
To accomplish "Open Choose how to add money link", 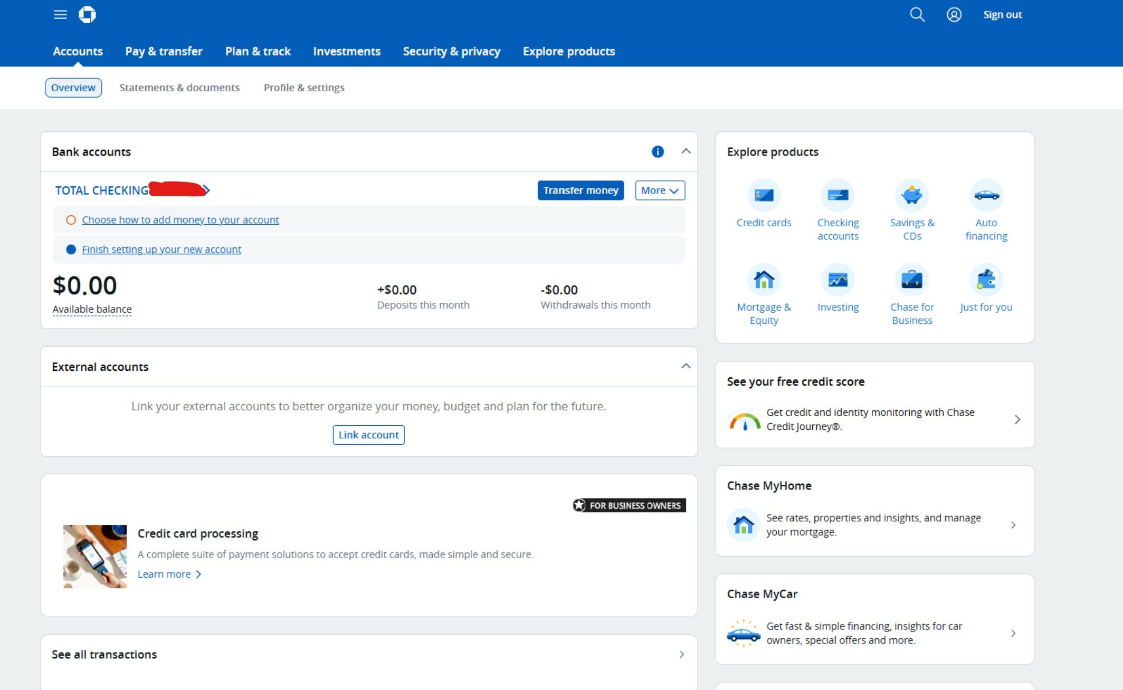I will click(180, 220).
